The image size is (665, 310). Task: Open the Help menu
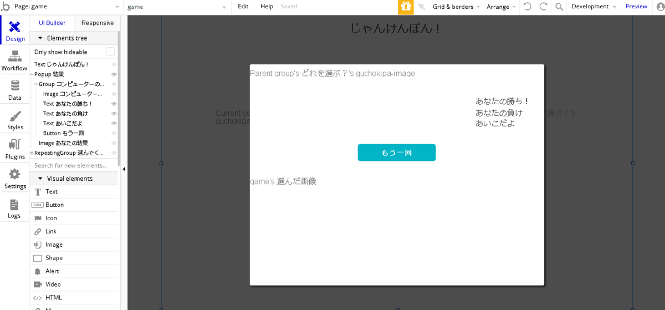point(267,7)
